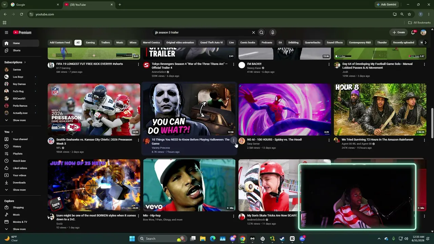Viewport: 434px width, 244px height.
Task: Play the Seahawks vs. Chiefs highlights thumbnail
Action: (94, 109)
